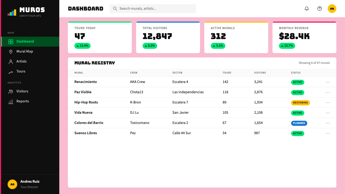This screenshot has height=194, width=345.
Task: Open more options for Suenos Libres row
Action: pos(328,133)
